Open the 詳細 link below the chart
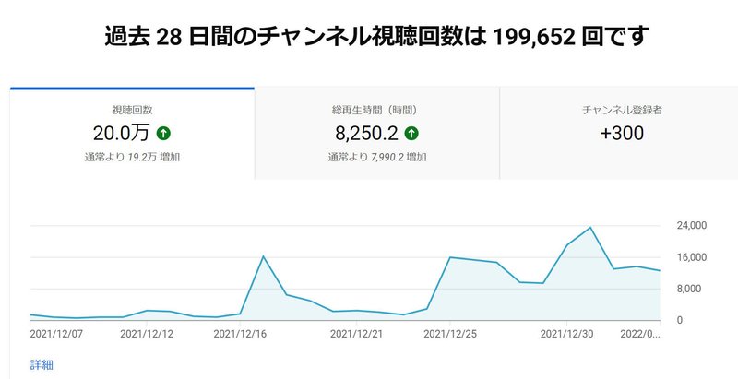 coord(42,364)
